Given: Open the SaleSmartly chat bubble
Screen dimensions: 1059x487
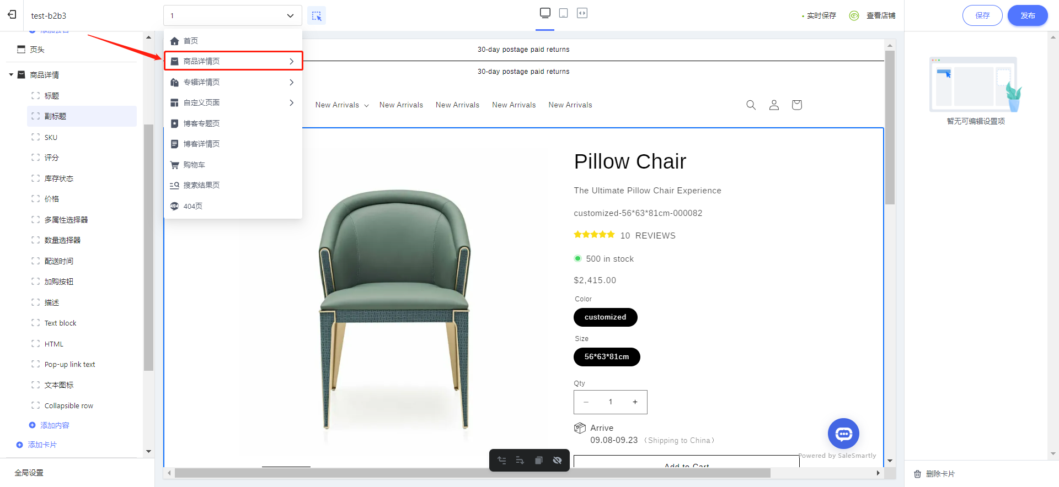Looking at the screenshot, I should coord(843,434).
